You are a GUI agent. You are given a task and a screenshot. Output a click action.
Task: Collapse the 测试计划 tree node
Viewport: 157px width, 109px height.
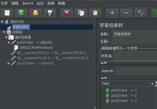(x=2, y=22)
